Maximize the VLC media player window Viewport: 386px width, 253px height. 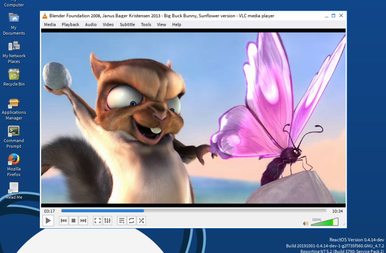coord(333,16)
